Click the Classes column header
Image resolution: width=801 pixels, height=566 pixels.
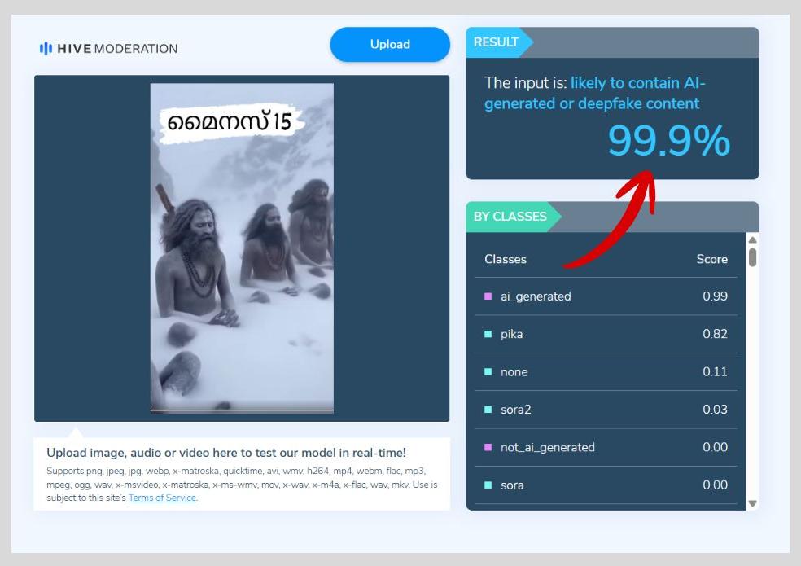506,259
